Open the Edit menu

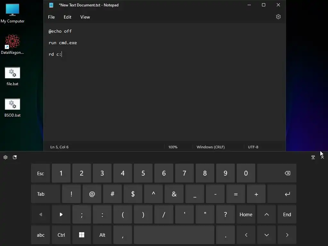pos(67,17)
